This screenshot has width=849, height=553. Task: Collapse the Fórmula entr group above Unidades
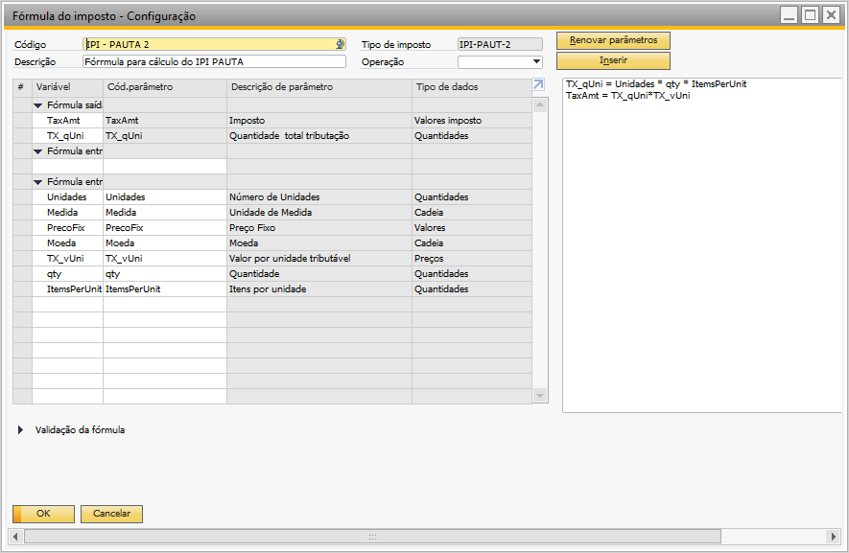[38, 182]
